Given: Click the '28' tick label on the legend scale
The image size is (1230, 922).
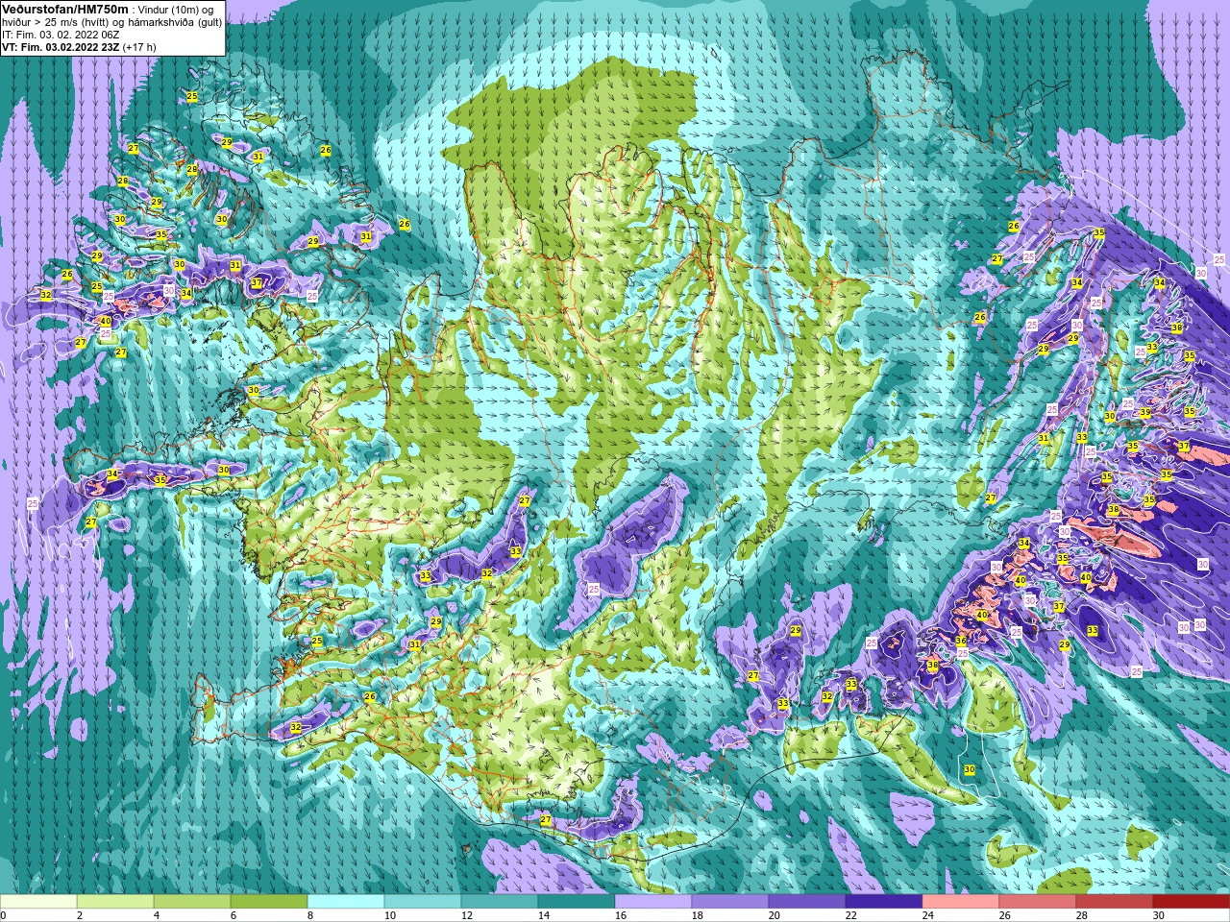Looking at the screenshot, I should pos(1082,915).
